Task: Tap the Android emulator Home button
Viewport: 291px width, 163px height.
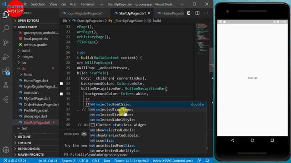Action: [252, 140]
